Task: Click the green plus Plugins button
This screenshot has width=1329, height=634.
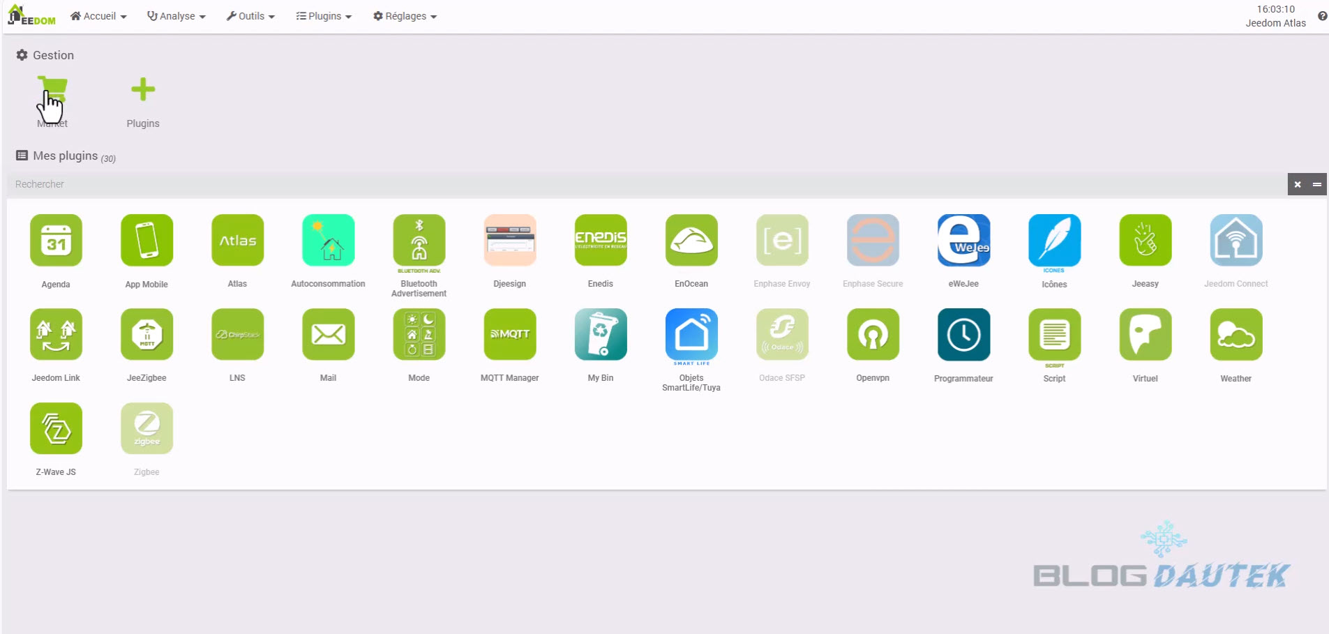Action: pos(143,90)
